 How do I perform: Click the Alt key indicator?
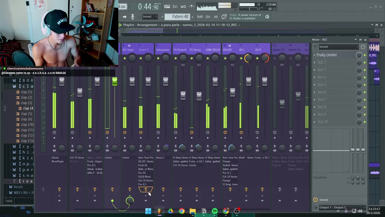coord(216,17)
